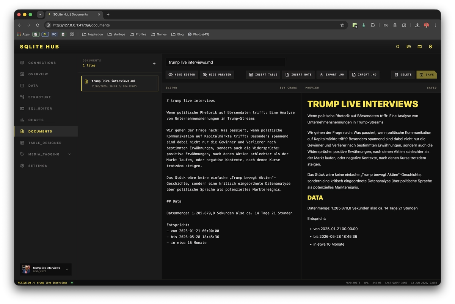This screenshot has width=455, height=304.
Task: Expand the Media_Tagging sidebar section
Action: (x=69, y=154)
